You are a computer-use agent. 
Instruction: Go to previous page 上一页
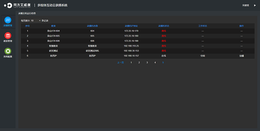(120, 62)
